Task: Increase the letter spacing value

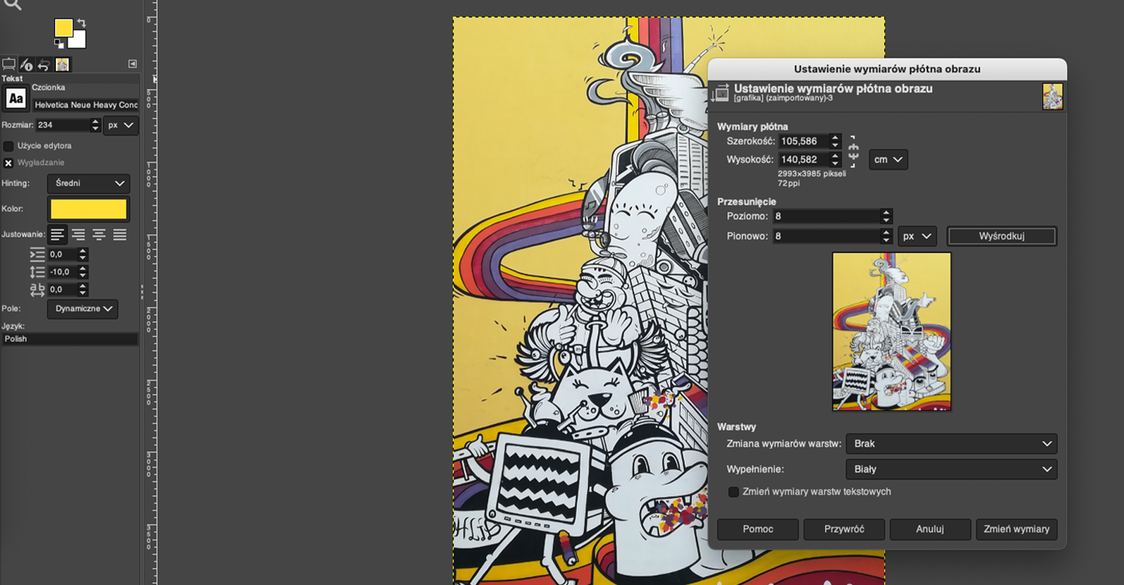Action: click(83, 286)
